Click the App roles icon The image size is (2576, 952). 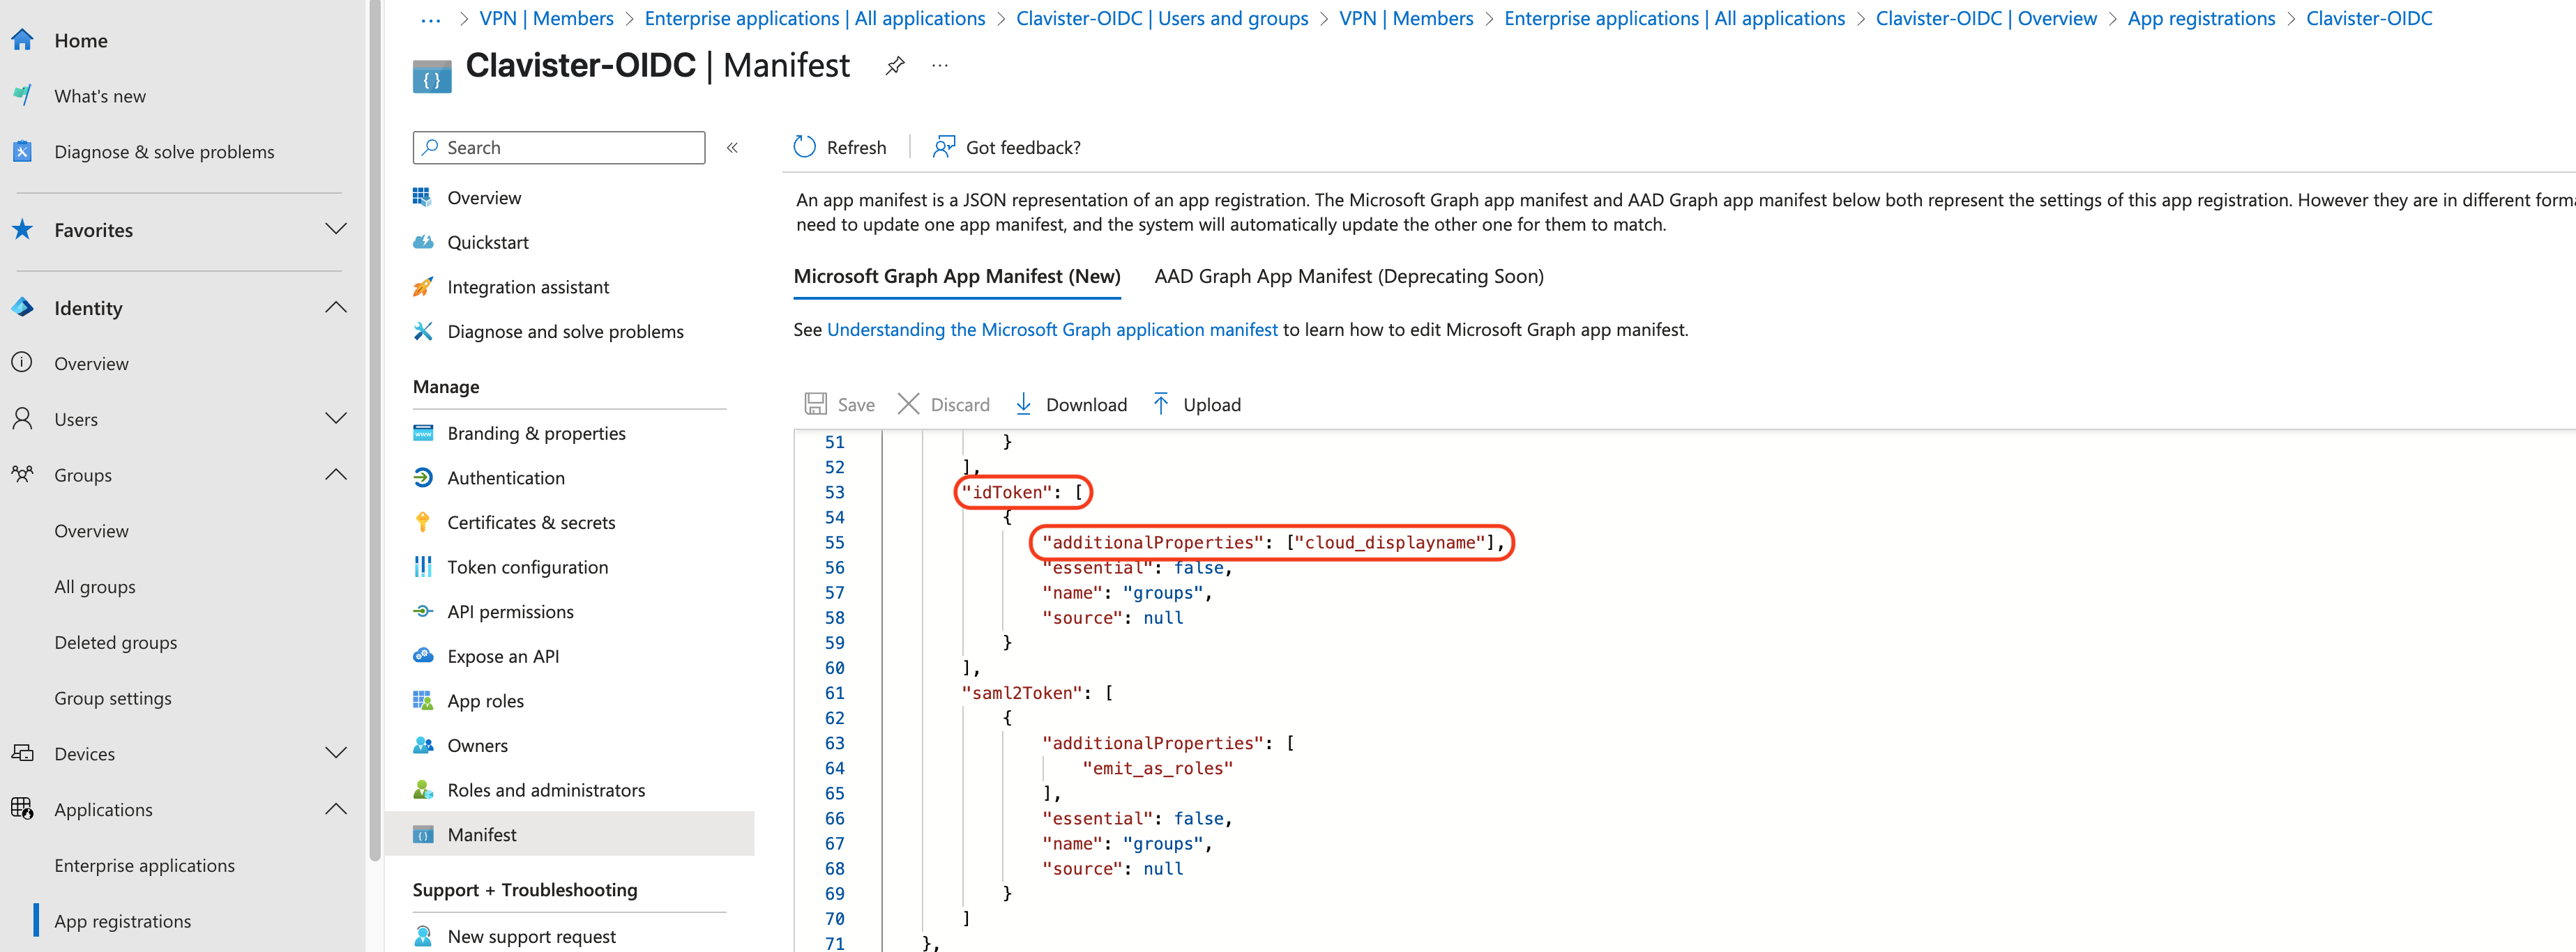click(x=423, y=700)
